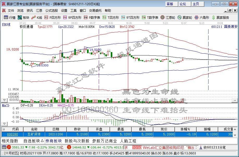The image size is (239, 157).
Task: Select the 自选板块 tab
Action: coord(33,141)
